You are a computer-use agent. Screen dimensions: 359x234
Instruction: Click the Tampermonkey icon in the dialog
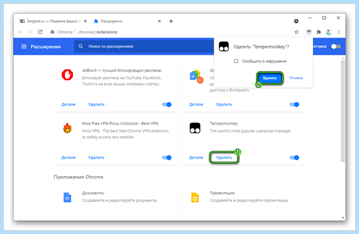[x=224, y=47]
